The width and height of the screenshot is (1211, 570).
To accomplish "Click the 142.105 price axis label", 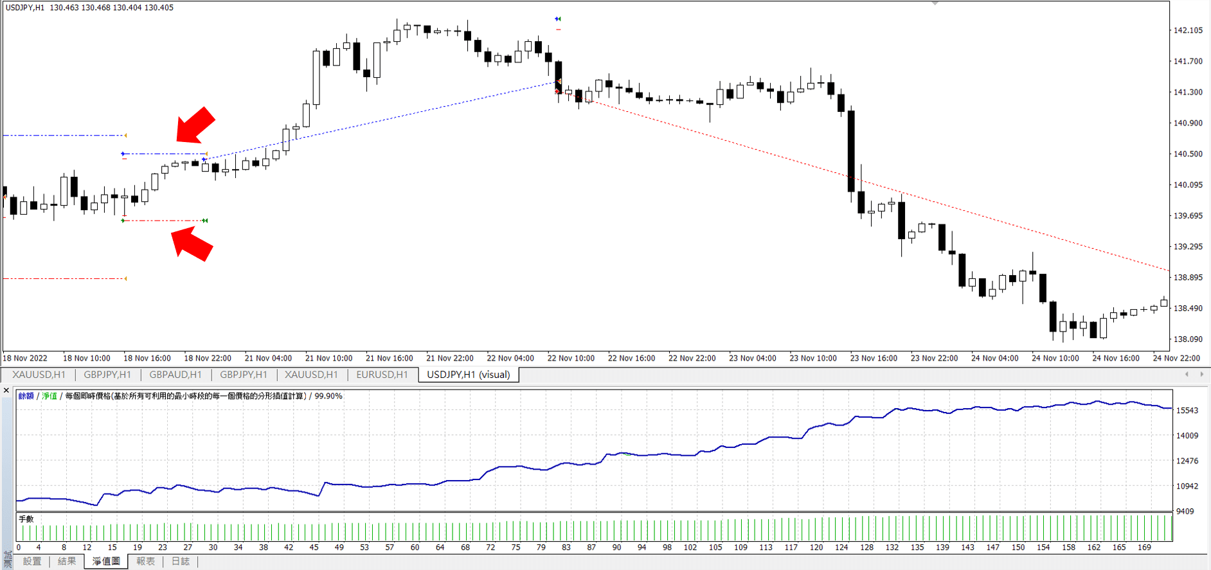I will pyautogui.click(x=1187, y=30).
